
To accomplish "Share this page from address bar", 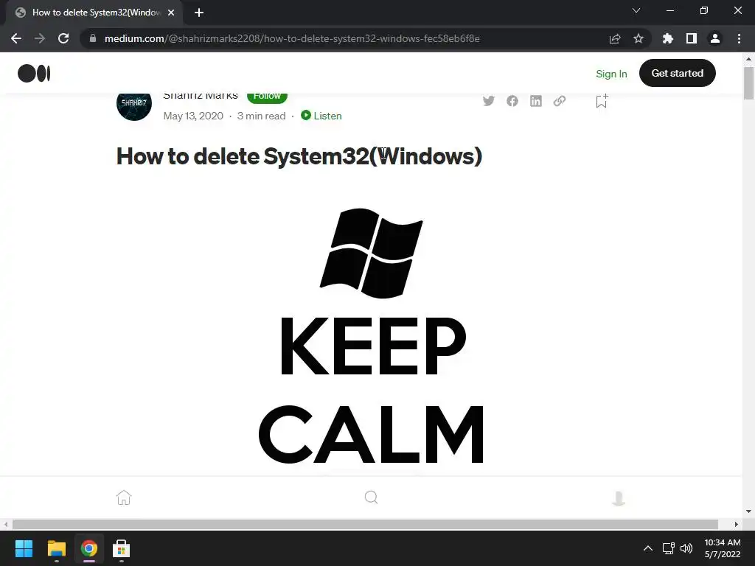I will pyautogui.click(x=615, y=38).
